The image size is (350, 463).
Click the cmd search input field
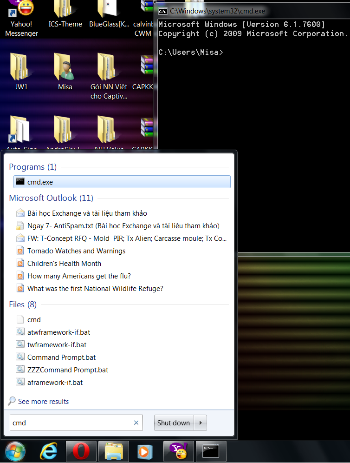tap(70, 423)
